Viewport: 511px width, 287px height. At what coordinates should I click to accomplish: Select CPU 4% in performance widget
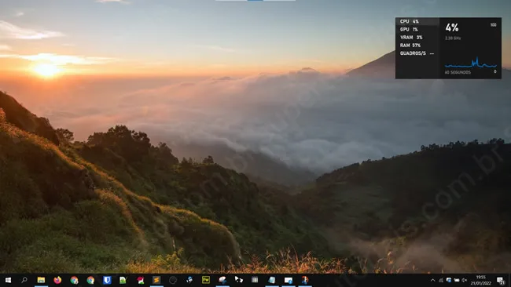(417, 21)
